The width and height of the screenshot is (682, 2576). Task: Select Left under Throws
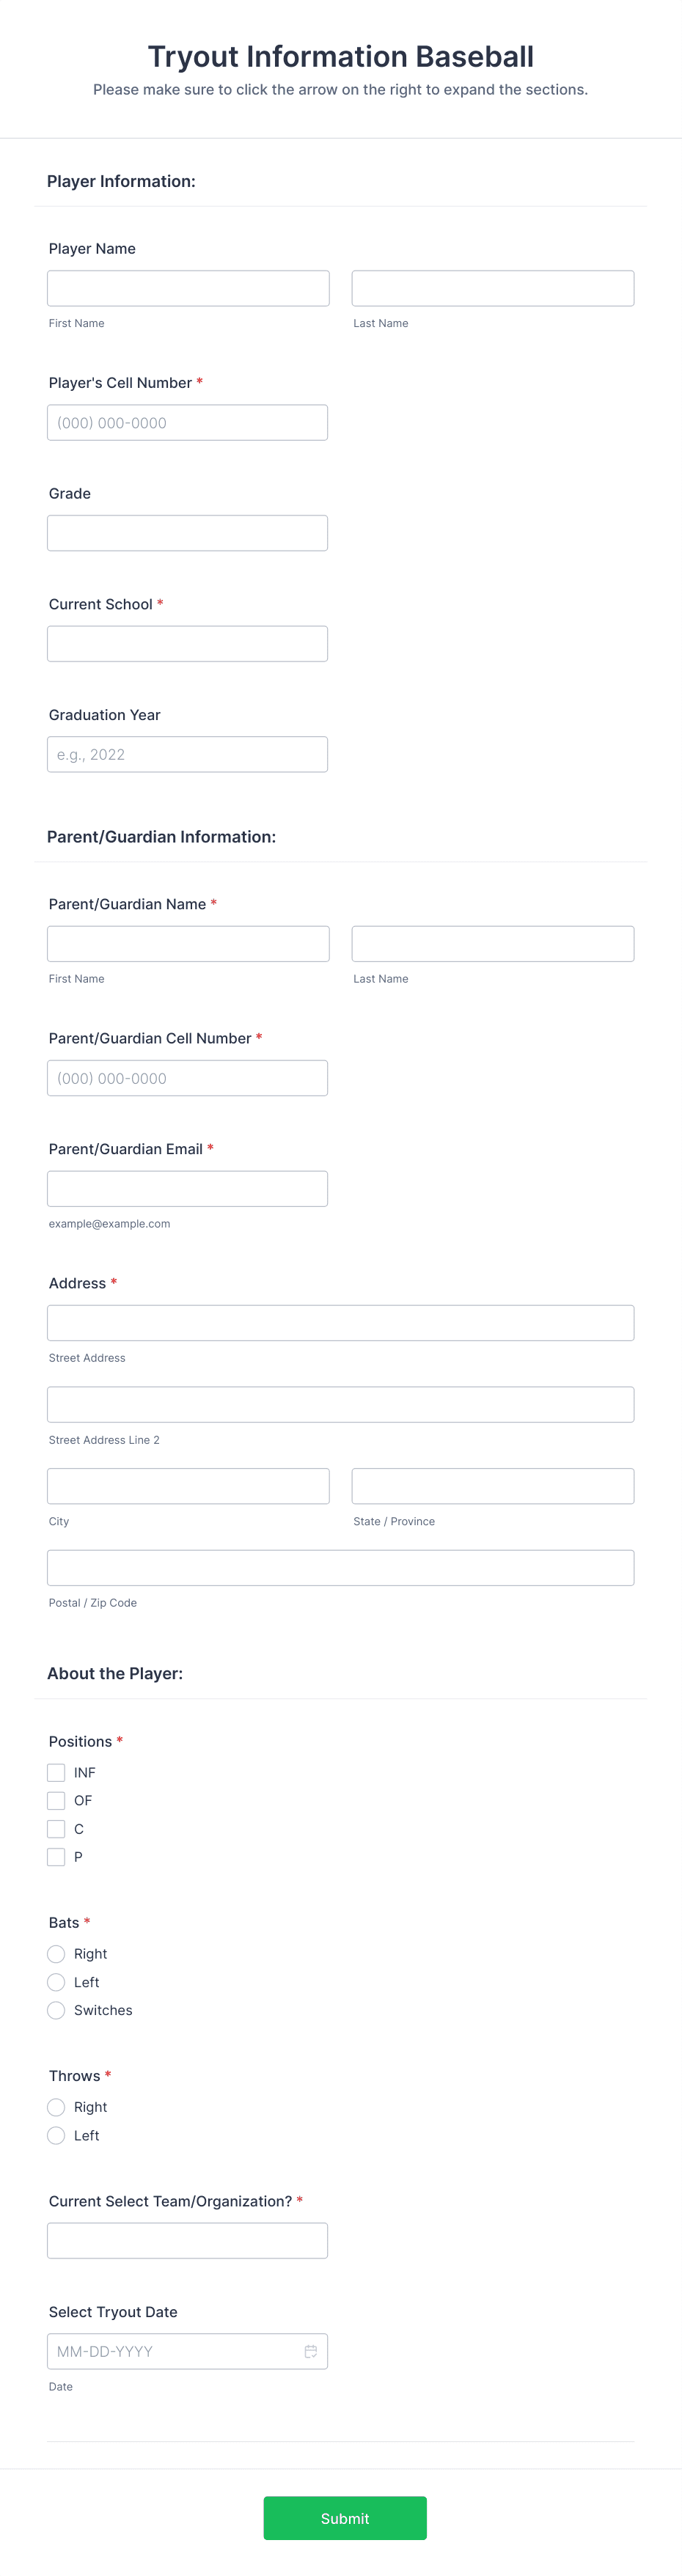[x=56, y=2134]
